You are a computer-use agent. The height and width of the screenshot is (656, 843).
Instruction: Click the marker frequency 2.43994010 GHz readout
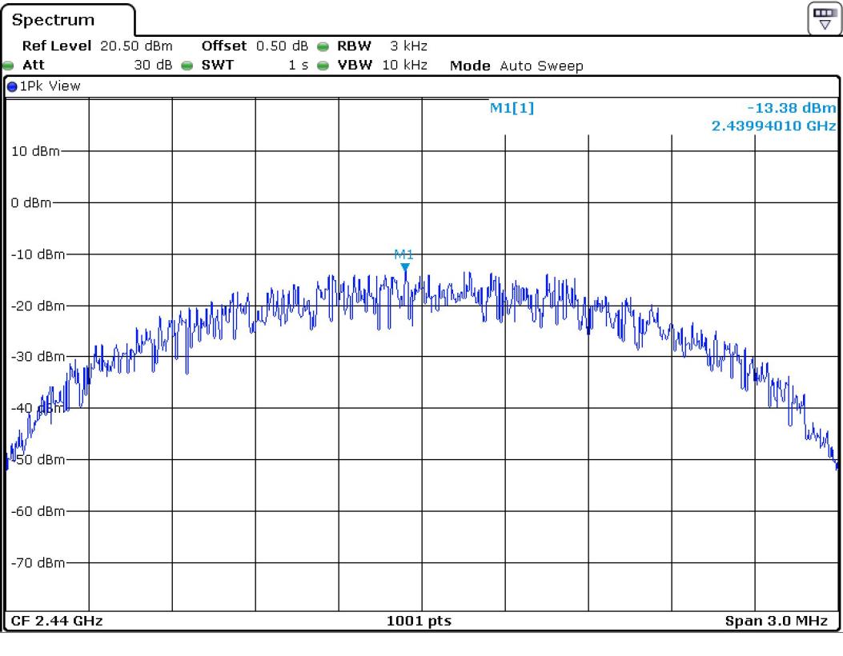point(773,126)
